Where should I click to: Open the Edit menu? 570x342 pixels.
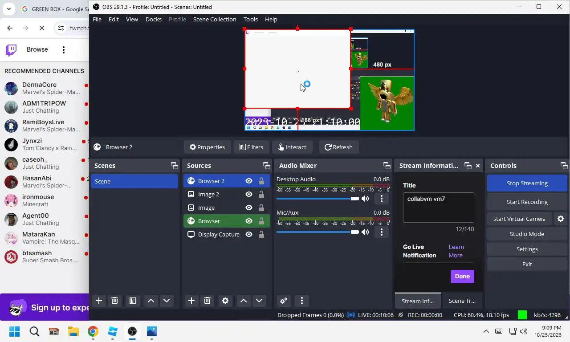[x=114, y=19]
